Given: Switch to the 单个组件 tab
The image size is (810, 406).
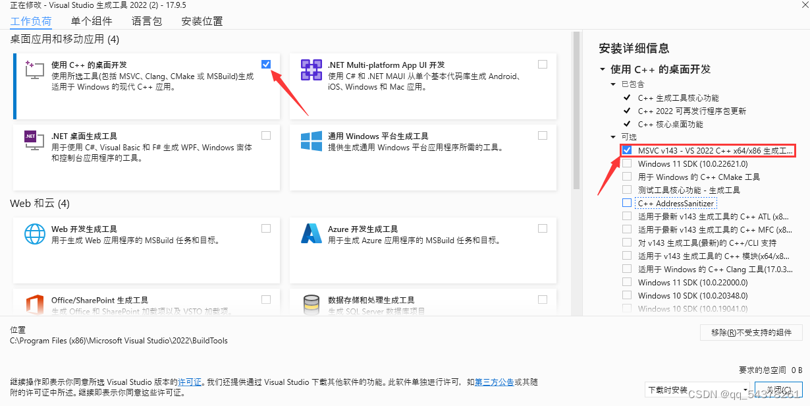Looking at the screenshot, I should pyautogui.click(x=92, y=21).
